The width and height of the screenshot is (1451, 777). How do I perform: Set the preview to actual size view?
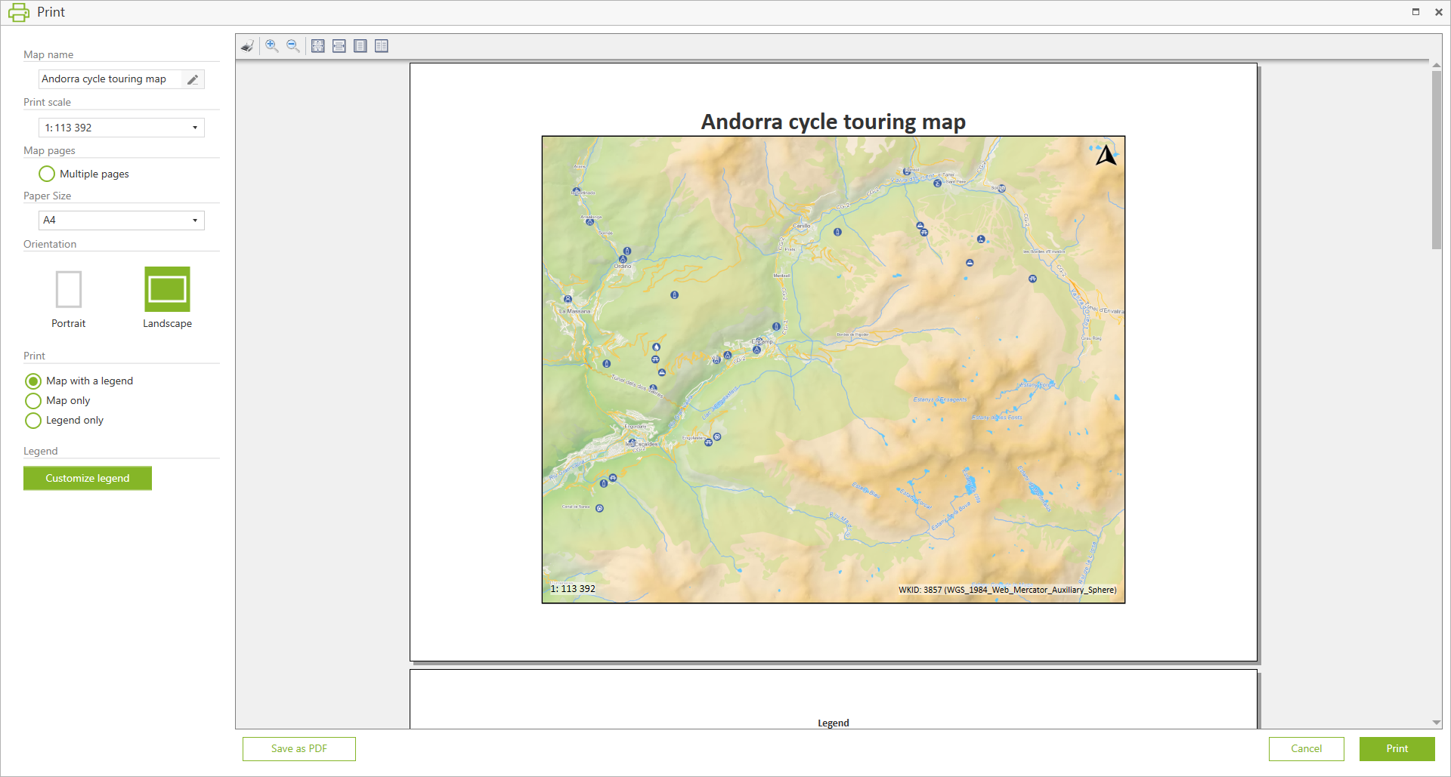(x=318, y=46)
